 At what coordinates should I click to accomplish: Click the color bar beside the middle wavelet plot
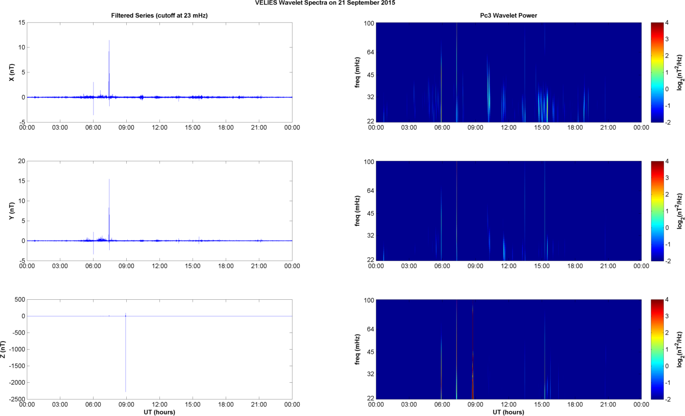click(657, 211)
